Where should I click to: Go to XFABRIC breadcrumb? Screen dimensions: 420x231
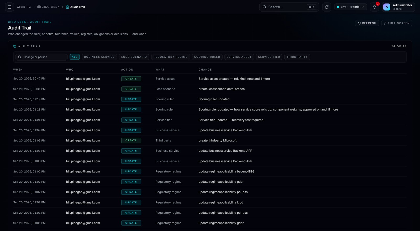tap(24, 7)
